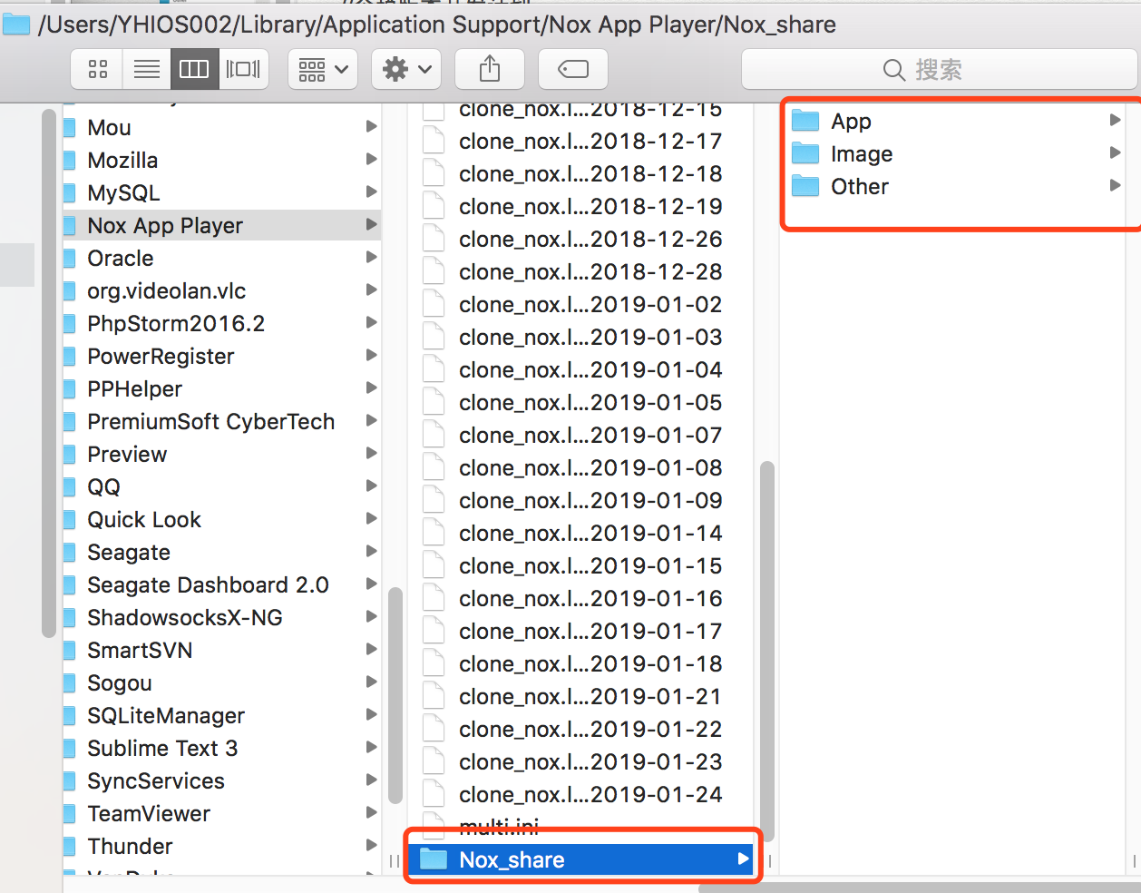Switch Finder to icon view

click(98, 69)
